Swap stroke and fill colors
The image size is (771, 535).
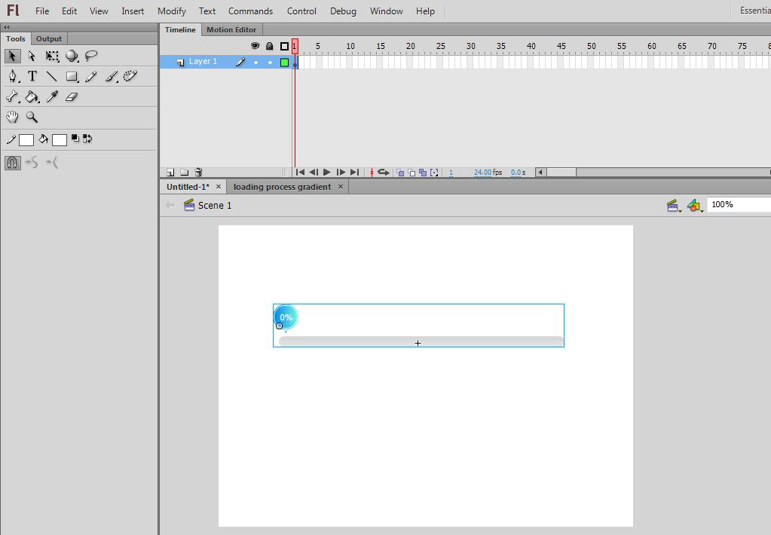tap(87, 139)
